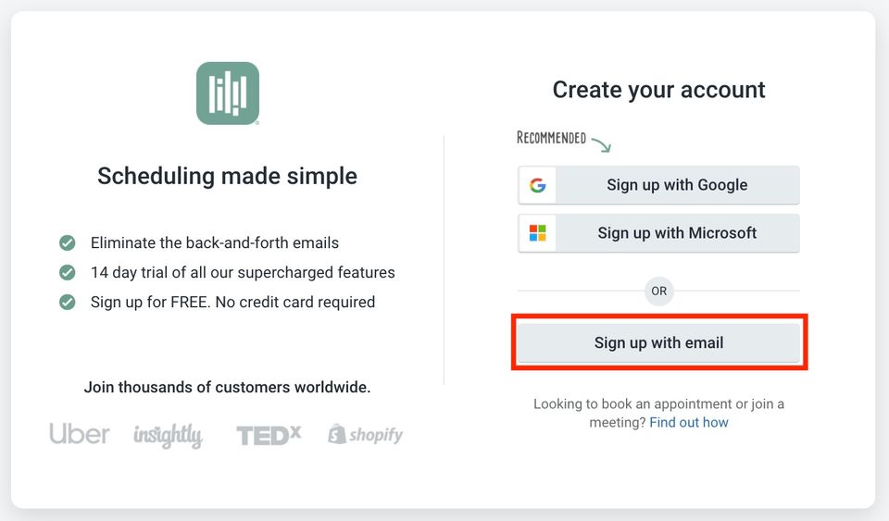Click the insightly customer logo
The height and width of the screenshot is (521, 889).
point(168,436)
